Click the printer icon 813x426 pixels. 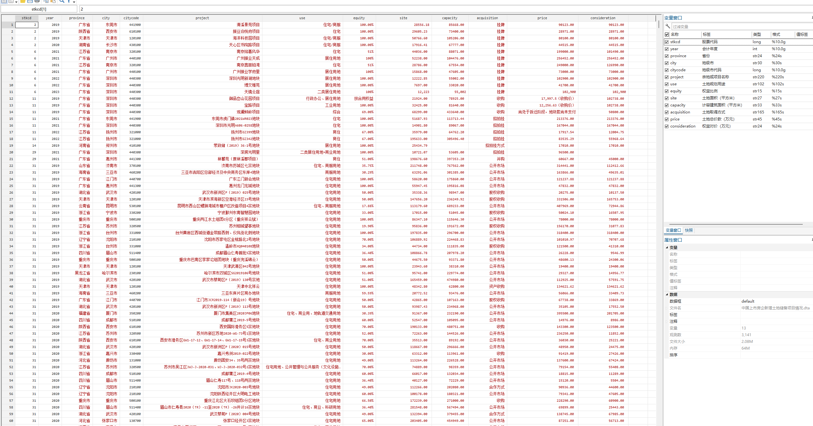coord(37,1)
